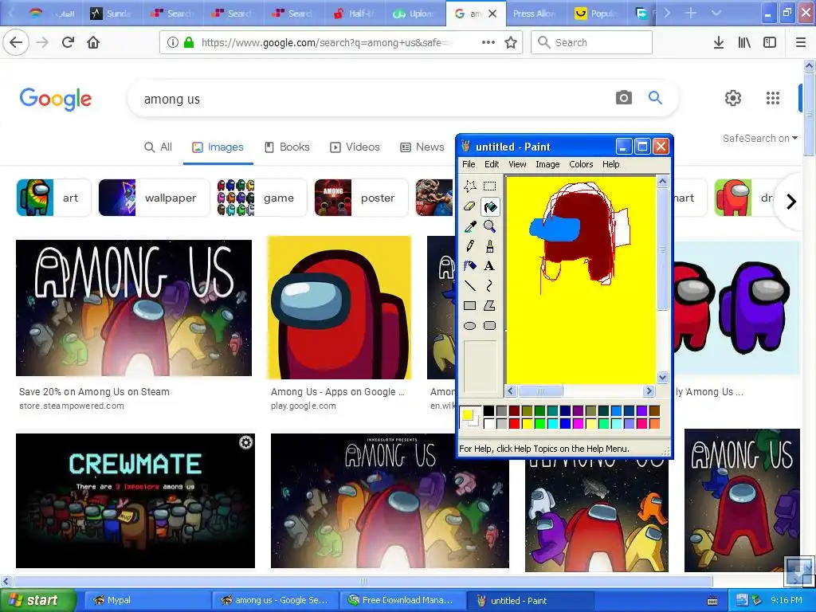Pick the magenta swatch in Paint palette
The width and height of the screenshot is (816, 612).
tap(579, 424)
